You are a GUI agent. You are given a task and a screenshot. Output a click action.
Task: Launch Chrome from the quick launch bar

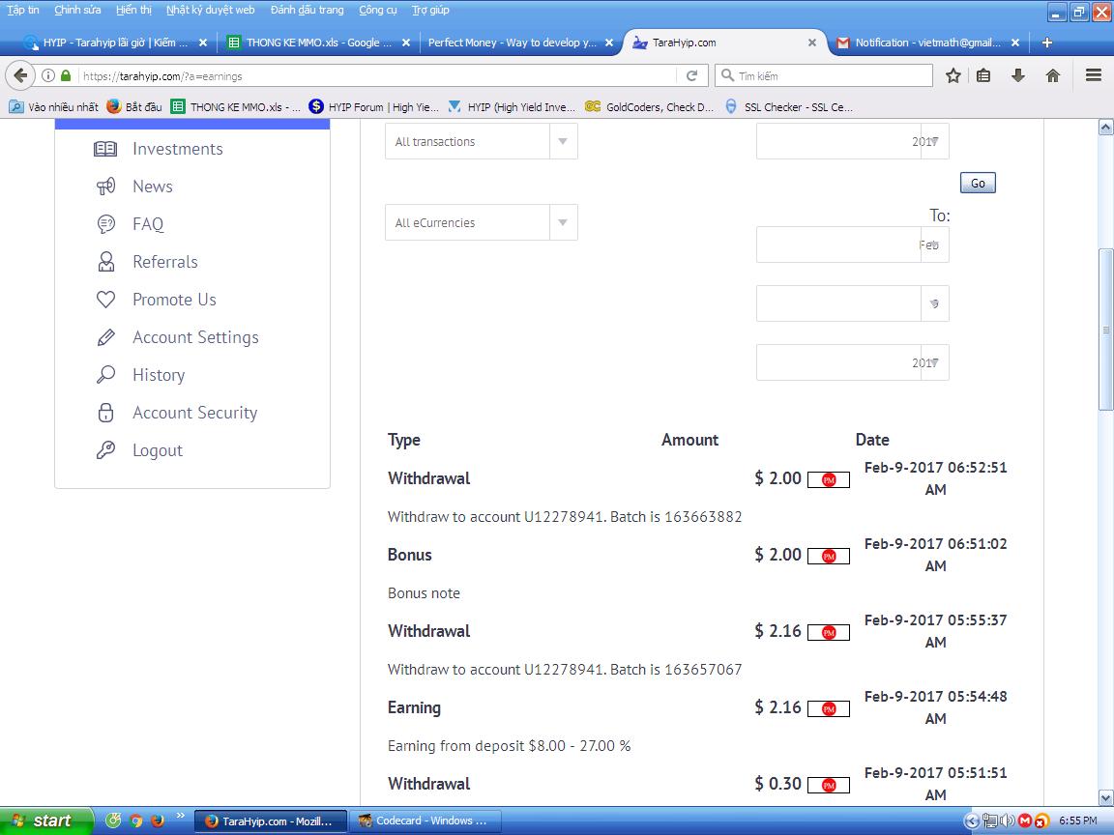pos(135,821)
